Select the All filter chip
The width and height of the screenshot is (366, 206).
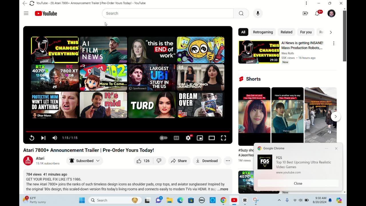pos(243,32)
